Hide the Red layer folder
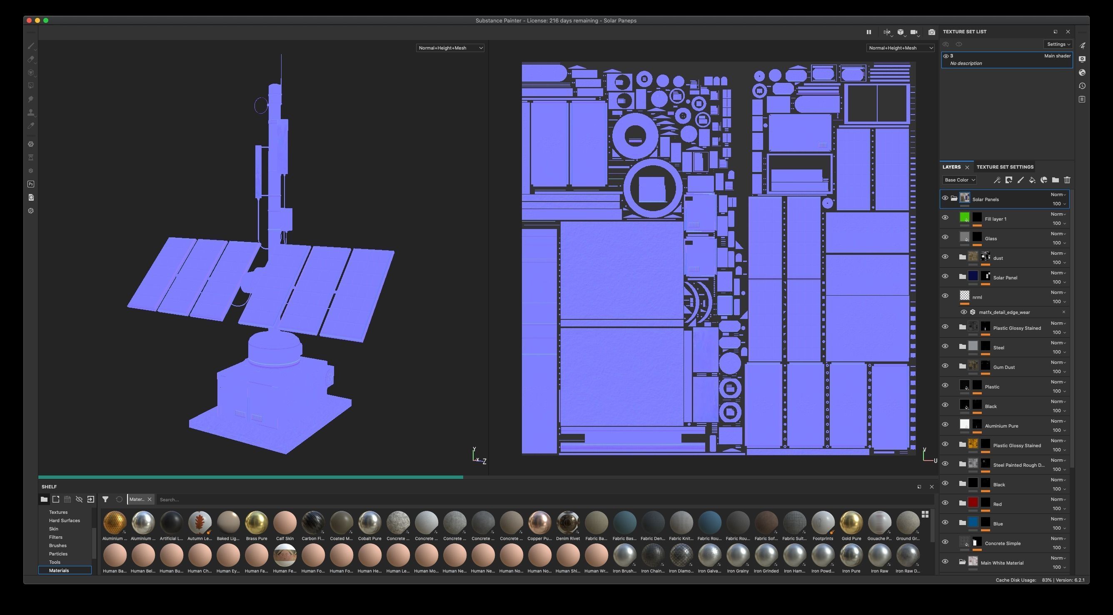The image size is (1113, 615). pyautogui.click(x=945, y=503)
